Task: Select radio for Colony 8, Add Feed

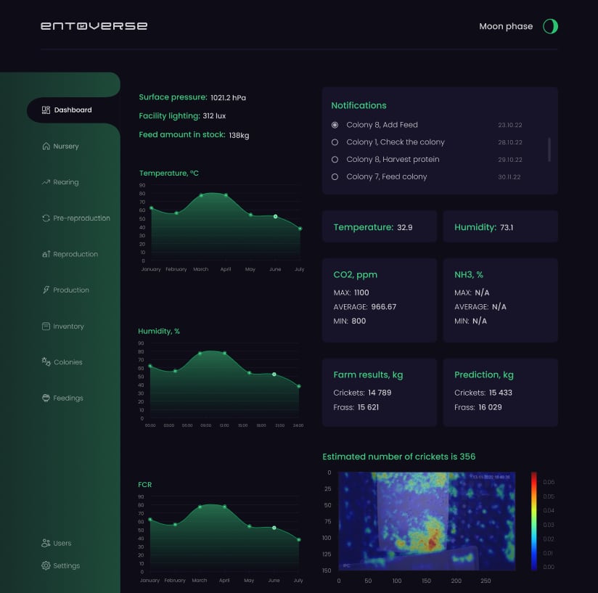Action: 335,125
